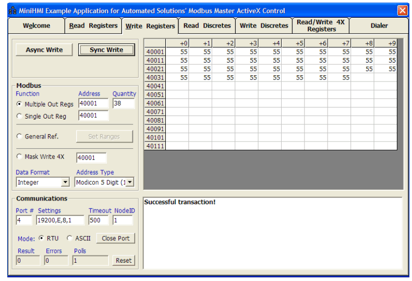Open the Data Format Integer dropdown
Viewport: 412px width, 281px height.
pyautogui.click(x=65, y=182)
